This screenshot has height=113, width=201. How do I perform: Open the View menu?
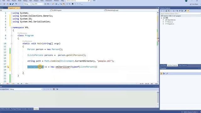click(8, 1)
